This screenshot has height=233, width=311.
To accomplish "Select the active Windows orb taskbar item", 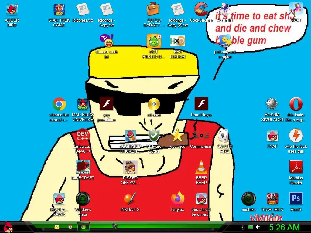I will click(83, 227).
